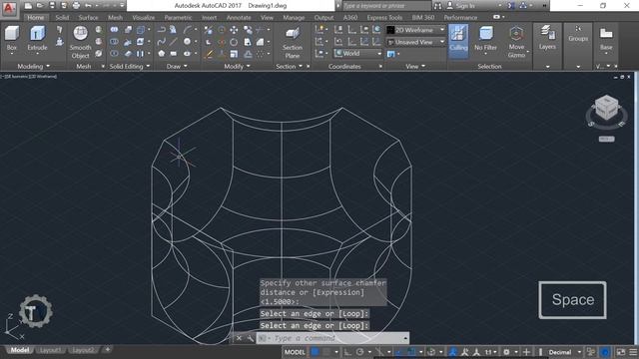Screen dimensions: 639x359
Task: Toggle MODEL space button in status bar
Action: pos(295,352)
